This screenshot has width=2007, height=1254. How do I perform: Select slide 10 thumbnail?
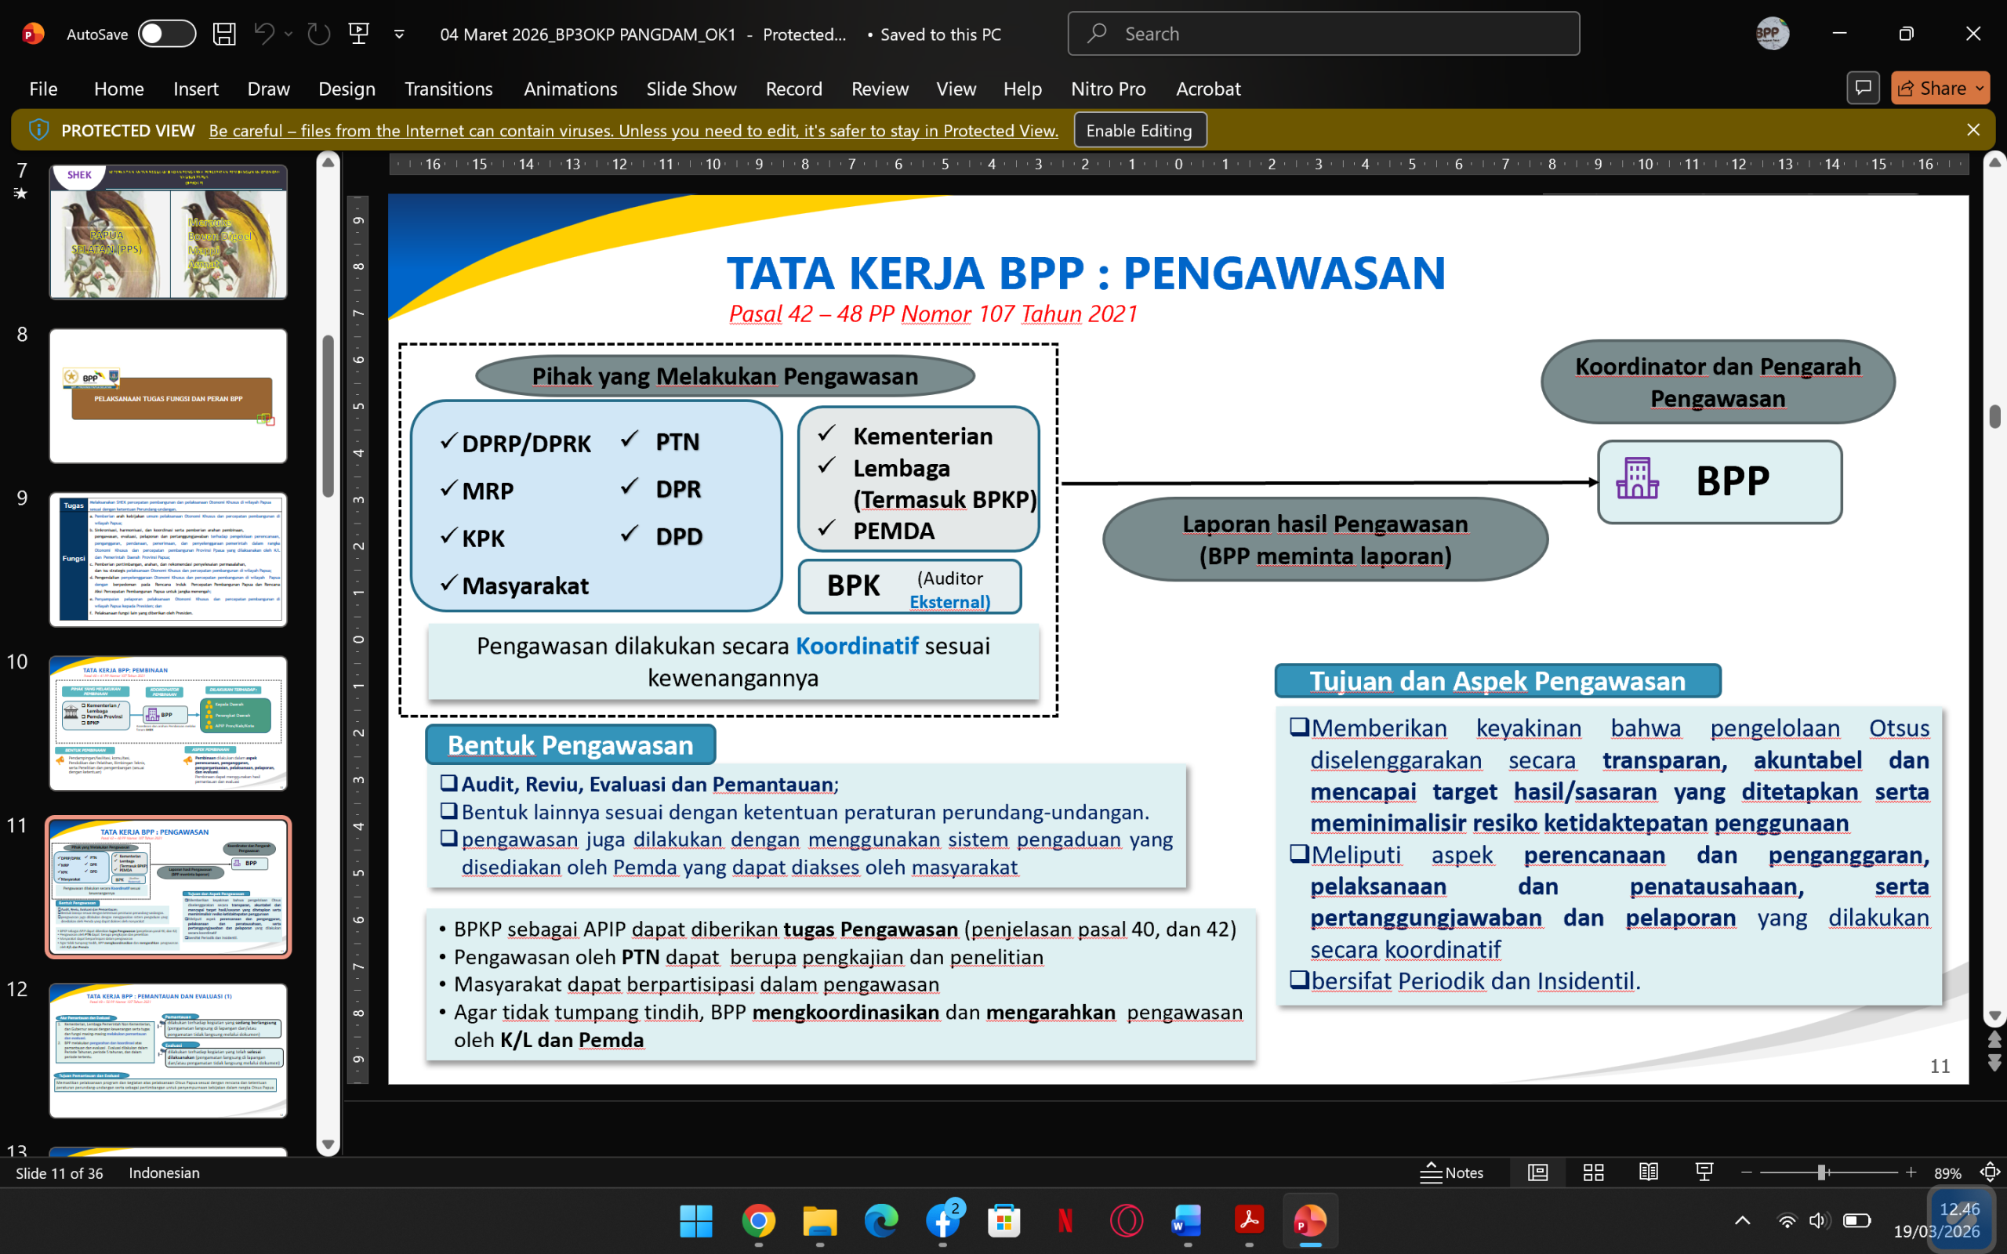[169, 723]
